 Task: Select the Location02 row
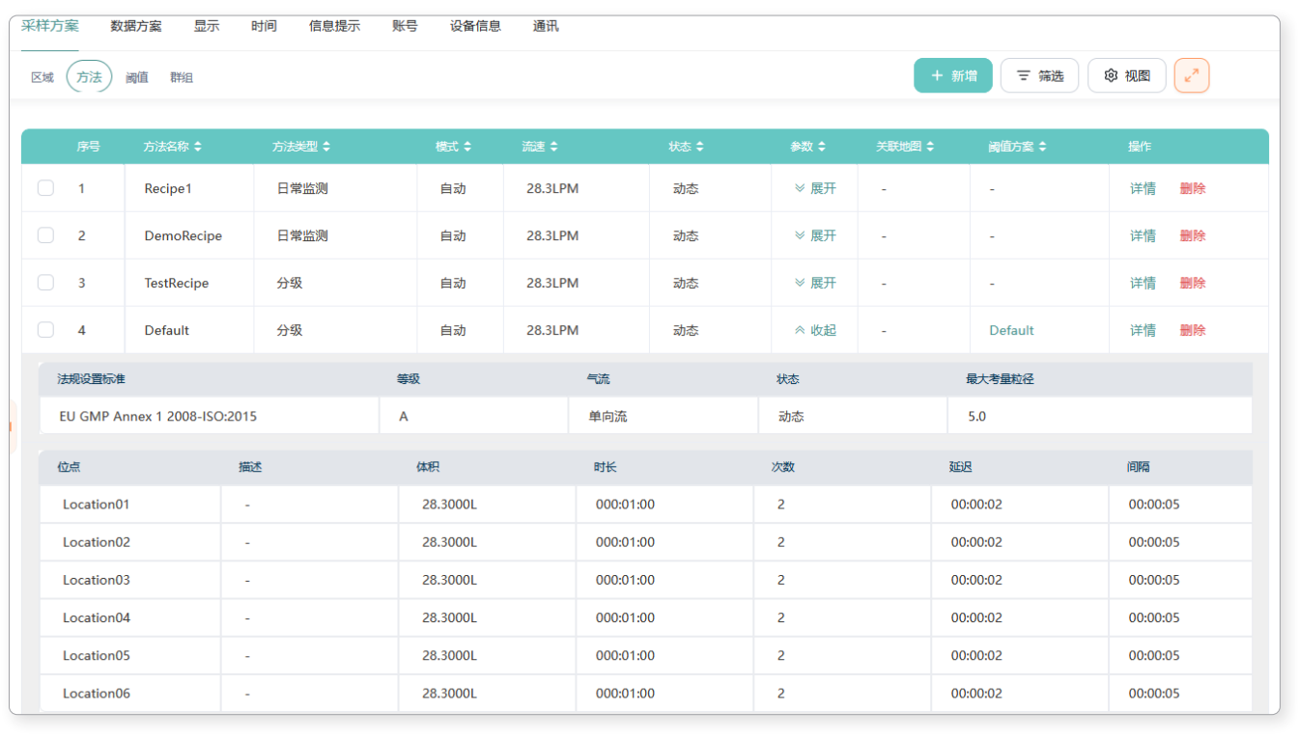[645, 542]
